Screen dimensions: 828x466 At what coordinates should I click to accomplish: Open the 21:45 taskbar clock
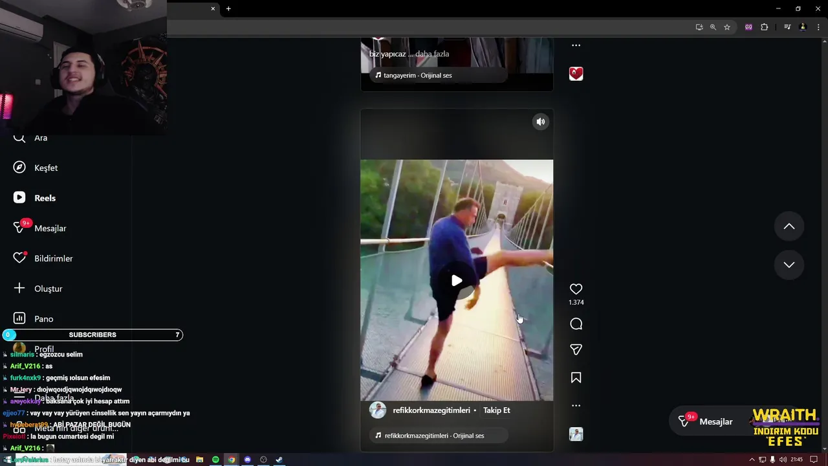[x=796, y=460]
